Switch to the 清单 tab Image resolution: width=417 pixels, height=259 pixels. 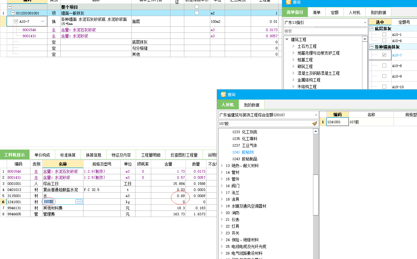pos(317,13)
